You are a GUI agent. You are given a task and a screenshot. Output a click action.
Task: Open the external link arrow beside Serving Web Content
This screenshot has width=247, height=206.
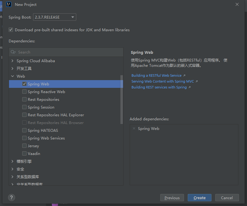(197, 81)
